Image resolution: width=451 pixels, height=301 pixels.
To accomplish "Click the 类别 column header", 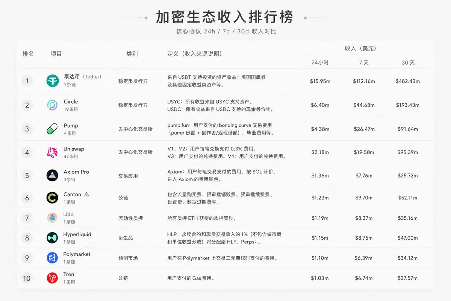I will click(x=132, y=54).
